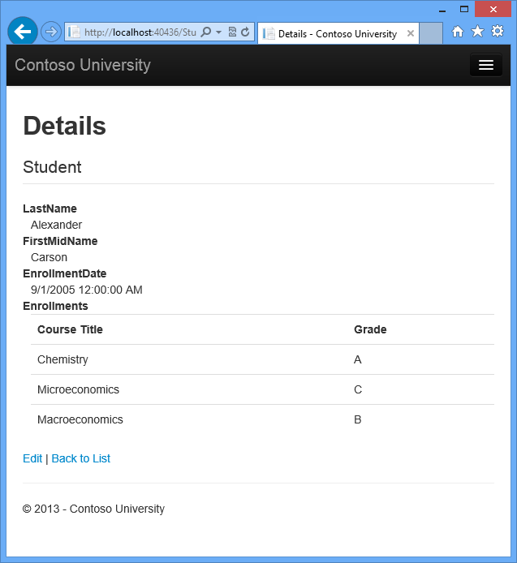Close the browser window
517x563 pixels.
493,9
